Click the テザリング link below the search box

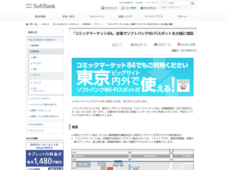point(174,8)
